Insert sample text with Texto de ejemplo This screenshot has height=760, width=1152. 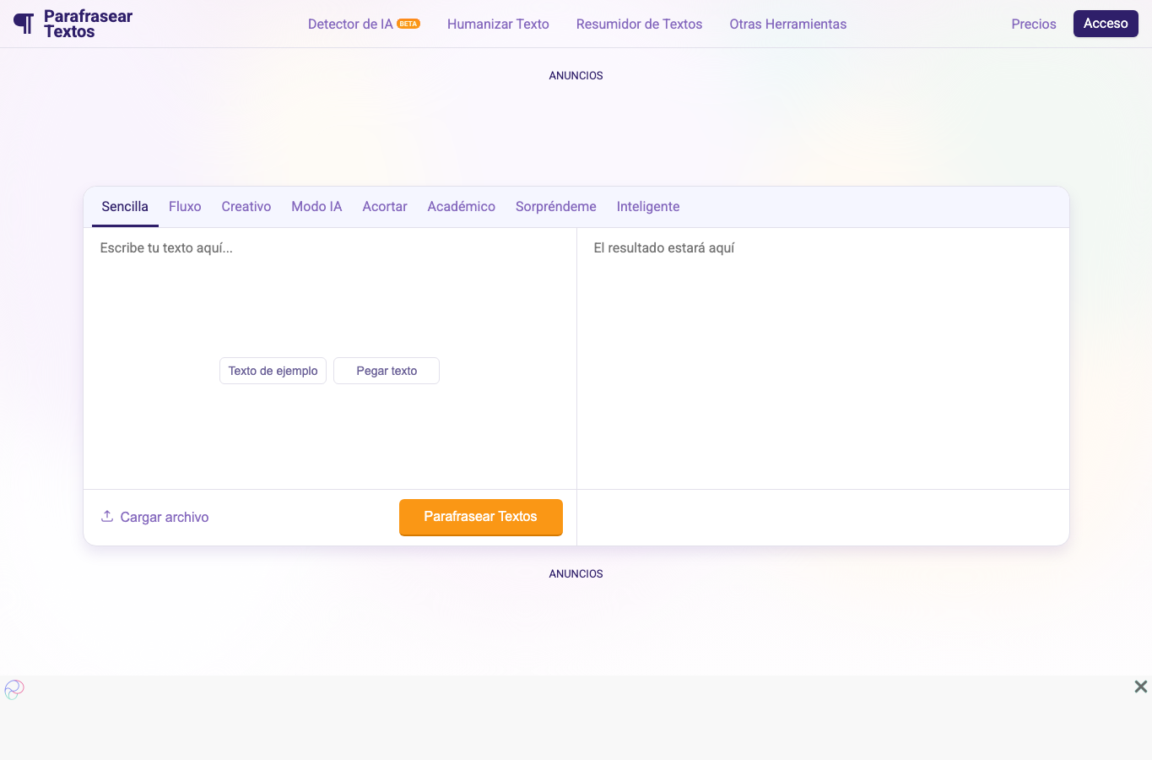(273, 371)
